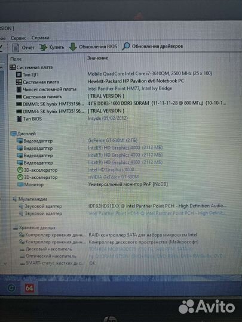Click the Хранение данных drive icon

click(16, 228)
